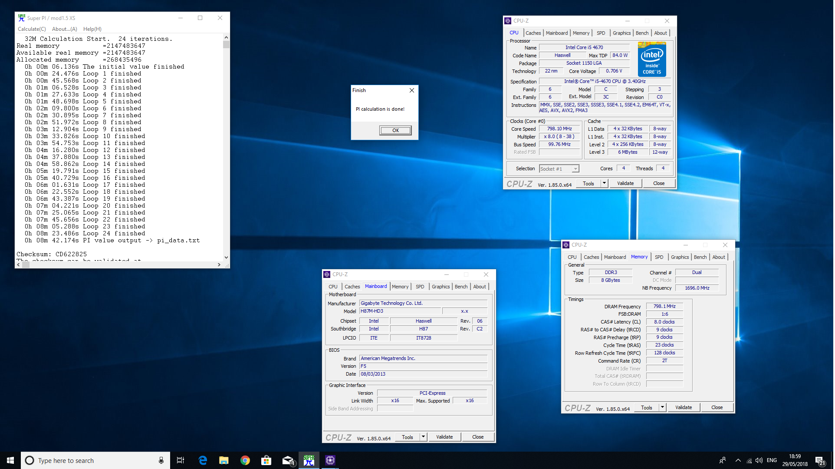Viewport: 835px width, 469px height.
Task: Open Graphics tab in Memory CPU-Z window
Action: pos(680,257)
